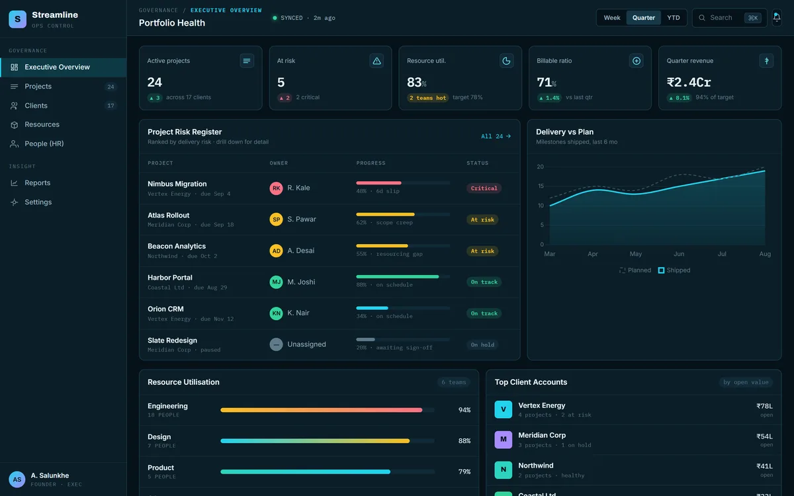Click the search magnifier icon
This screenshot has width=794, height=496.
tap(702, 18)
